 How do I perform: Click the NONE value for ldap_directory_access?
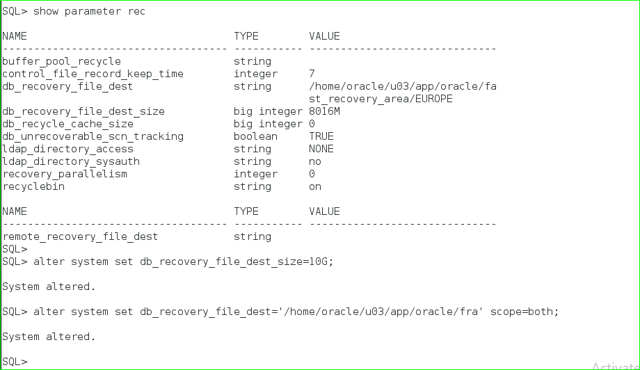pyautogui.click(x=321, y=149)
